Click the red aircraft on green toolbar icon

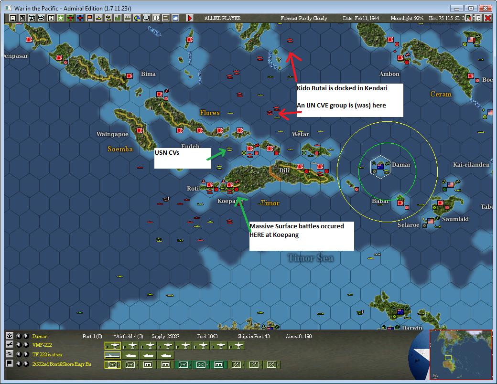tap(70, 18)
